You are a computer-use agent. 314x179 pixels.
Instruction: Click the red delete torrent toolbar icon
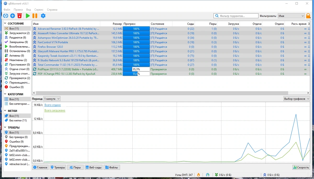19,16
